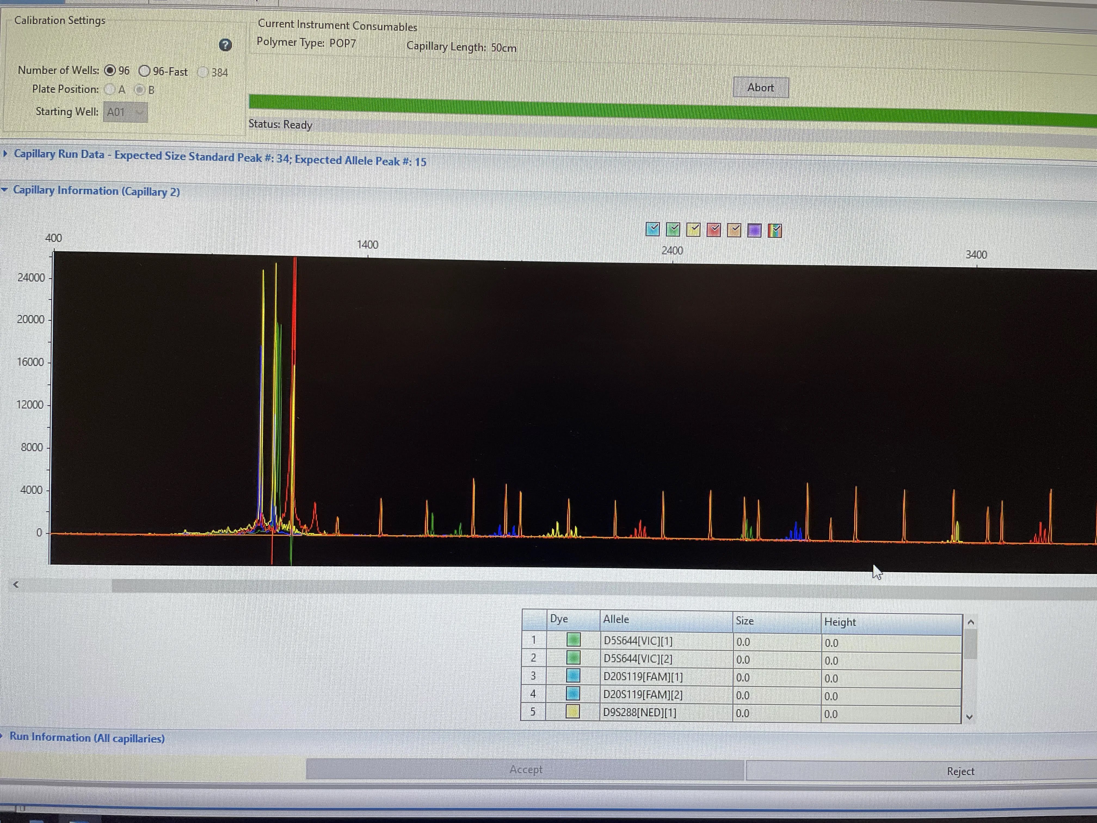Click the Reject button
This screenshot has height=823, width=1097.
pyautogui.click(x=922, y=771)
